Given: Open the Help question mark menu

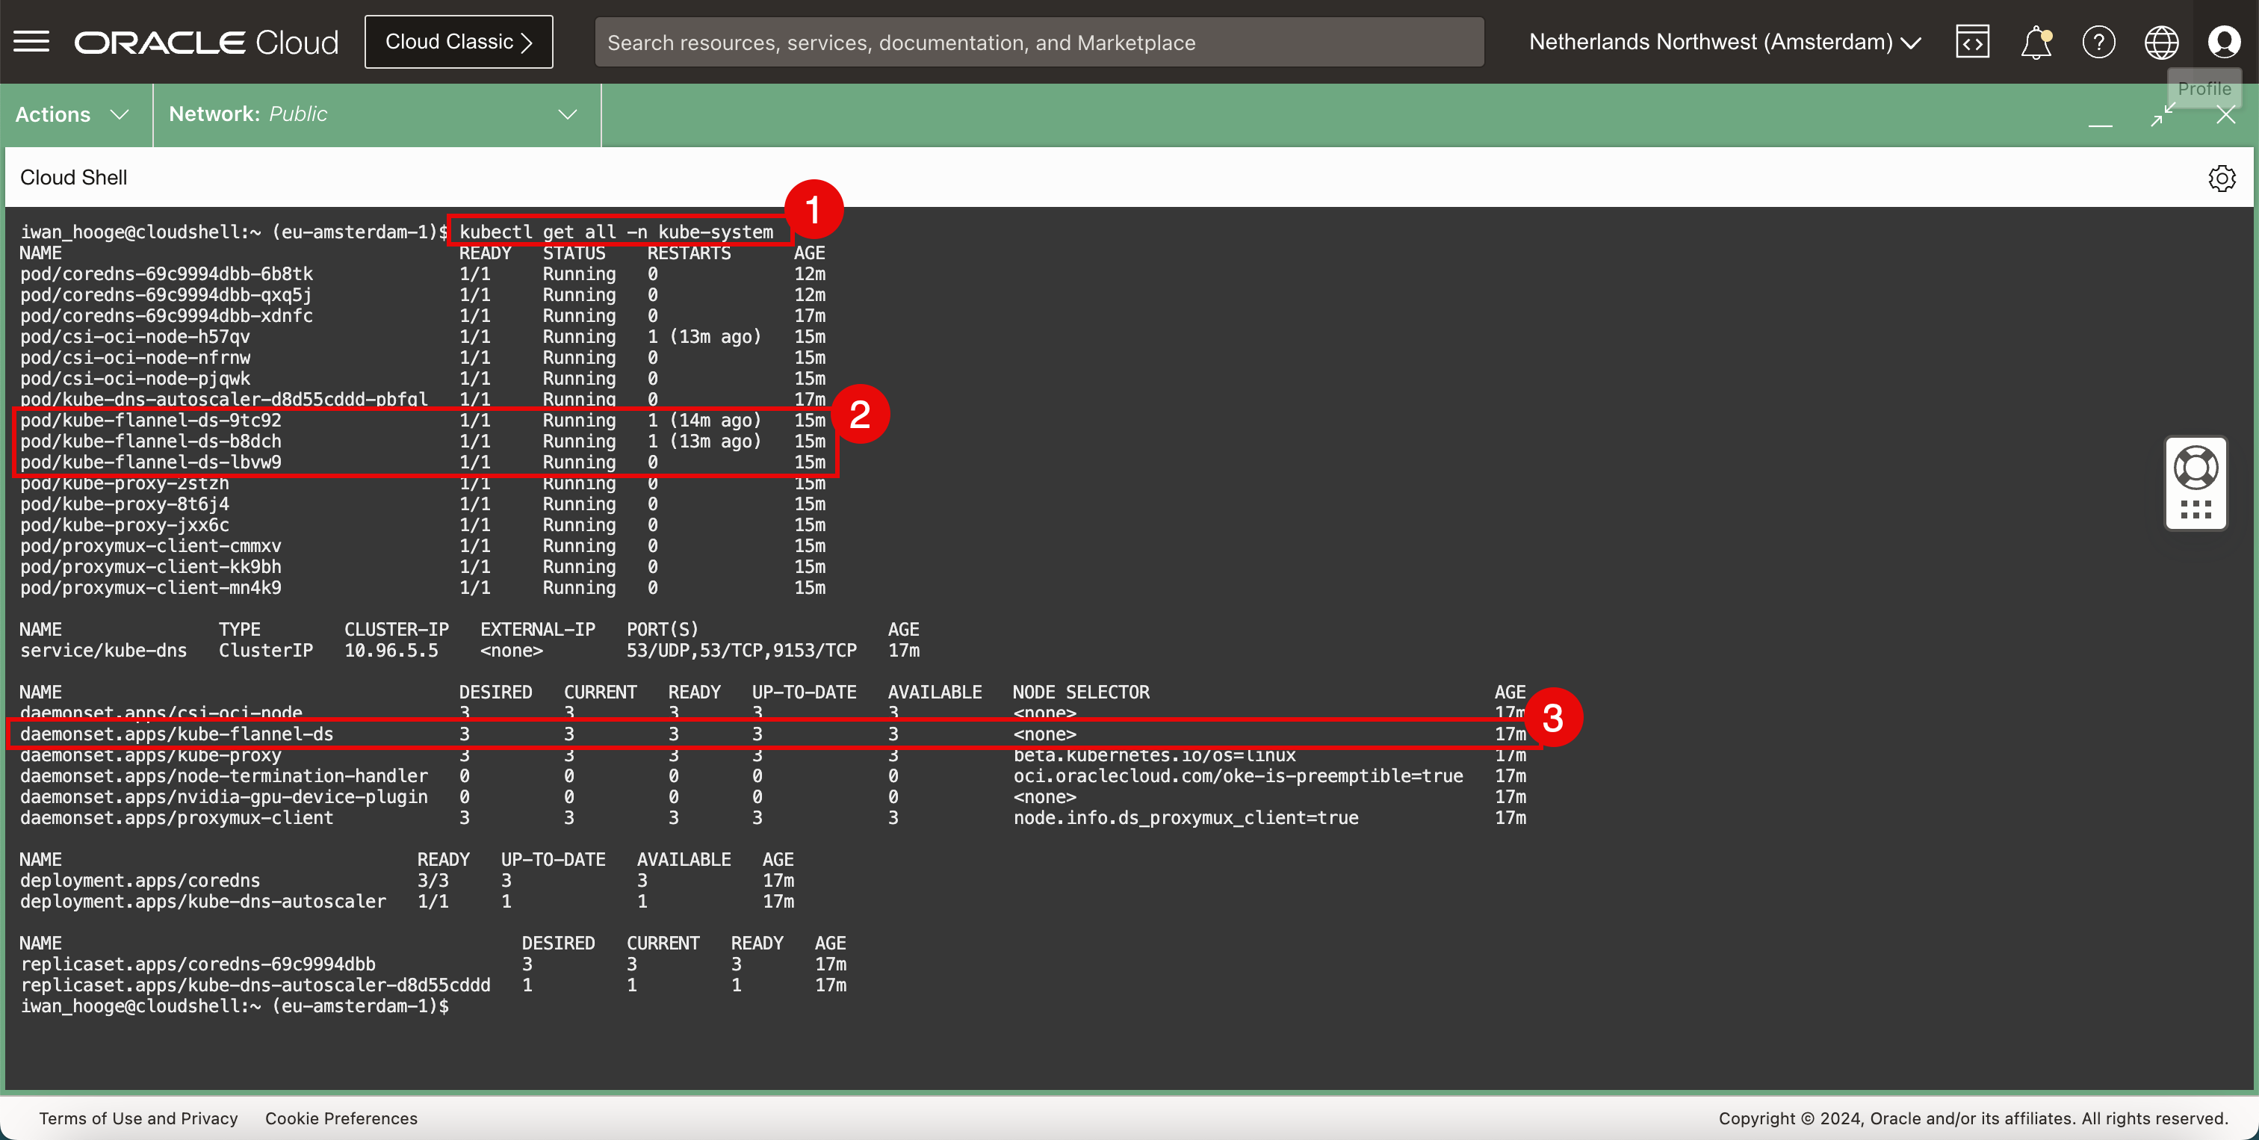Looking at the screenshot, I should tap(2098, 41).
